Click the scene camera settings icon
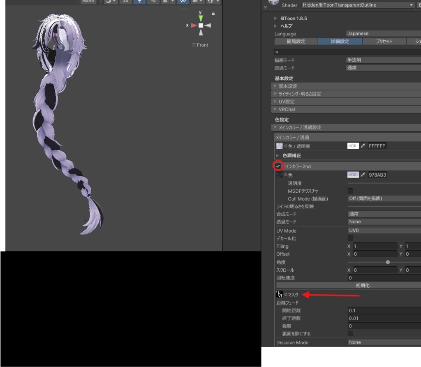 (195, 1)
